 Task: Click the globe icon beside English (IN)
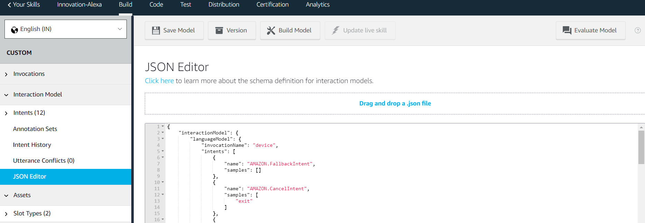click(x=15, y=30)
